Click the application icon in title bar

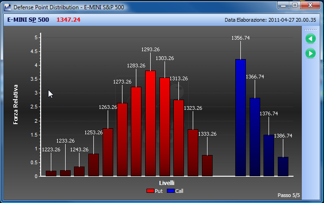click(x=7, y=7)
